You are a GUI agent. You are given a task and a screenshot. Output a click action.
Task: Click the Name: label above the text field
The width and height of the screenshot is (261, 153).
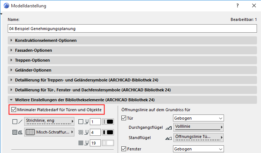point(14,19)
